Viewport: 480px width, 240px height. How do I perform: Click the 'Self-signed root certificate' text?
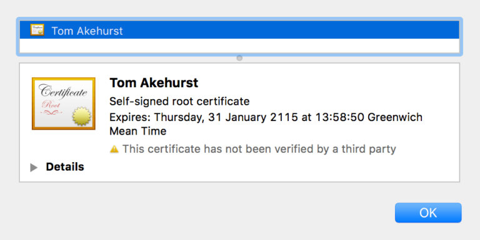(179, 102)
